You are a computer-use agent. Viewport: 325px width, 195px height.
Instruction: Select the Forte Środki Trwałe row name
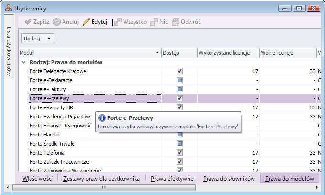tap(52, 144)
